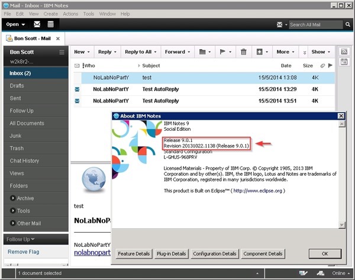Screen dimensions: 355x280
Task: Open the View menu
Action: (x=34, y=14)
